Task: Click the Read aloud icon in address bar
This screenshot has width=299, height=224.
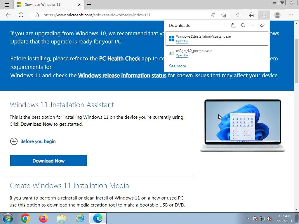Action: 213,15
